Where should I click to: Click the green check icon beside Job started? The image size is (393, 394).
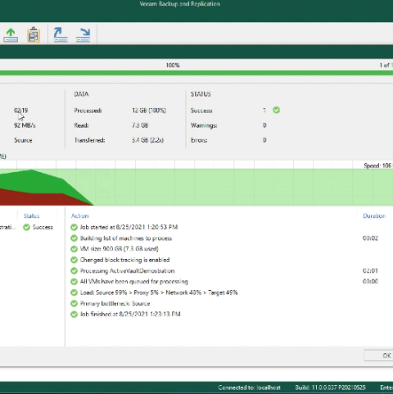(x=74, y=227)
